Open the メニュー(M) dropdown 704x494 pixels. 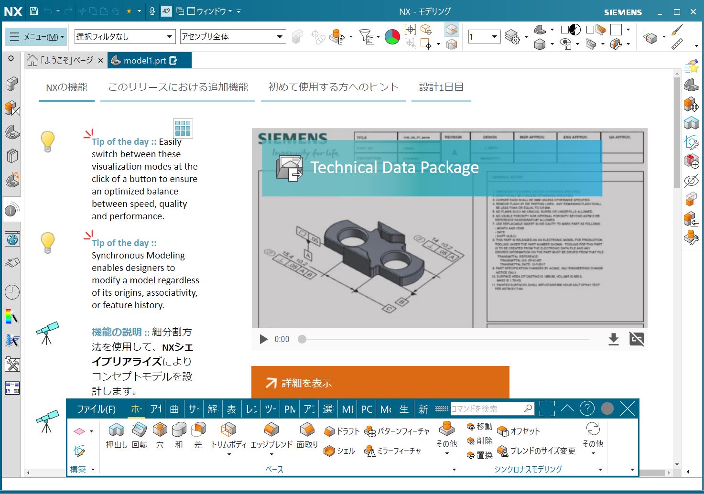36,37
